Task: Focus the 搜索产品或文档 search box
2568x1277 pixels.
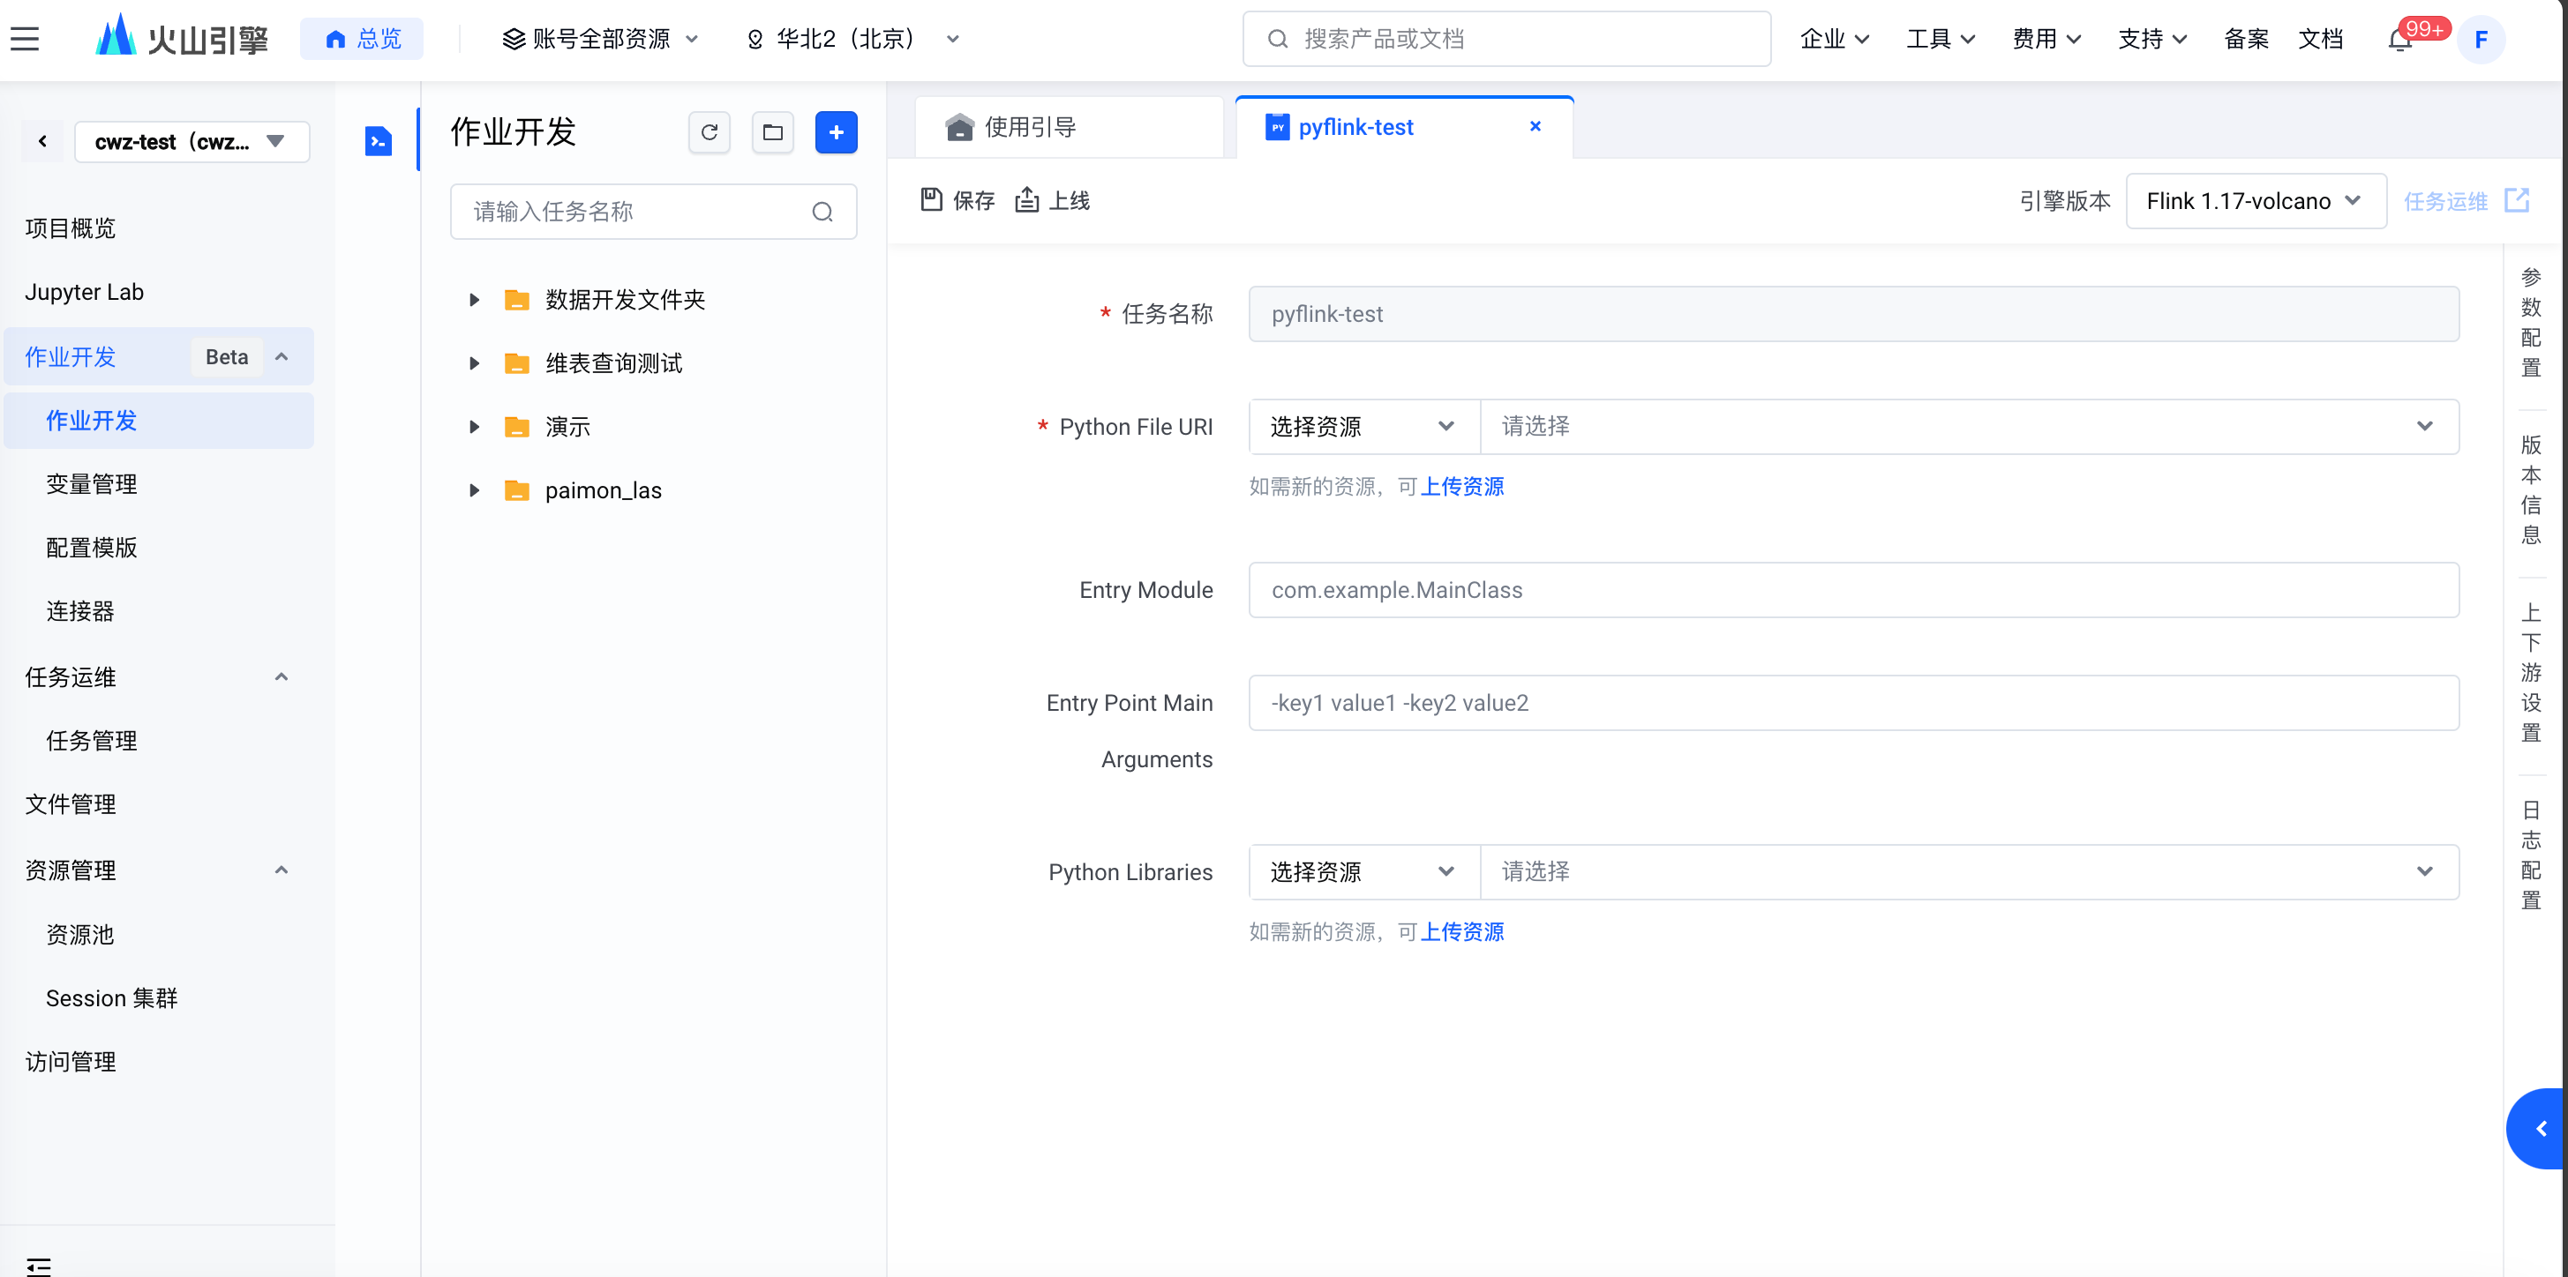Action: pyautogui.click(x=1506, y=39)
